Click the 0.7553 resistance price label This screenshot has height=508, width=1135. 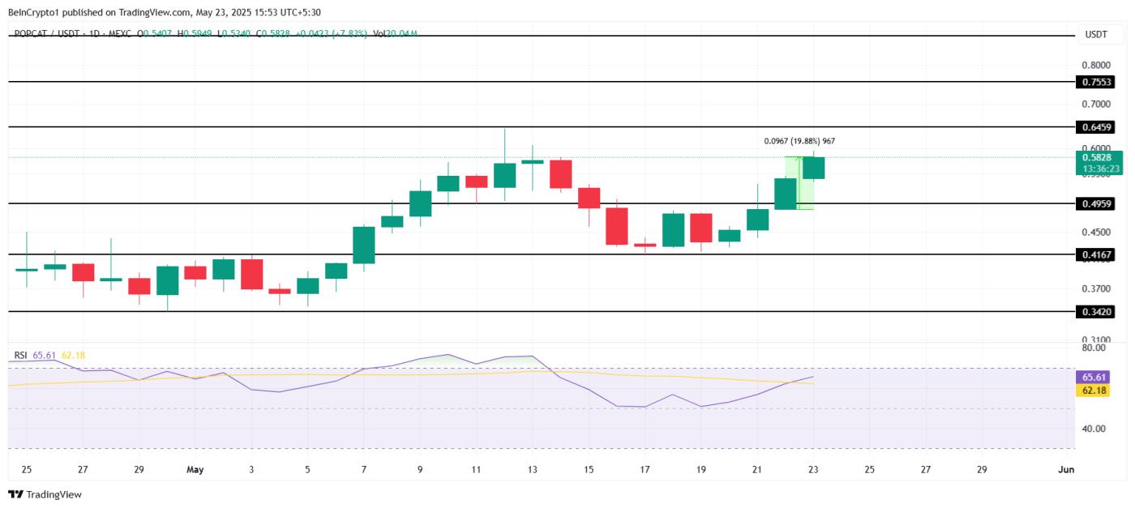tap(1096, 81)
